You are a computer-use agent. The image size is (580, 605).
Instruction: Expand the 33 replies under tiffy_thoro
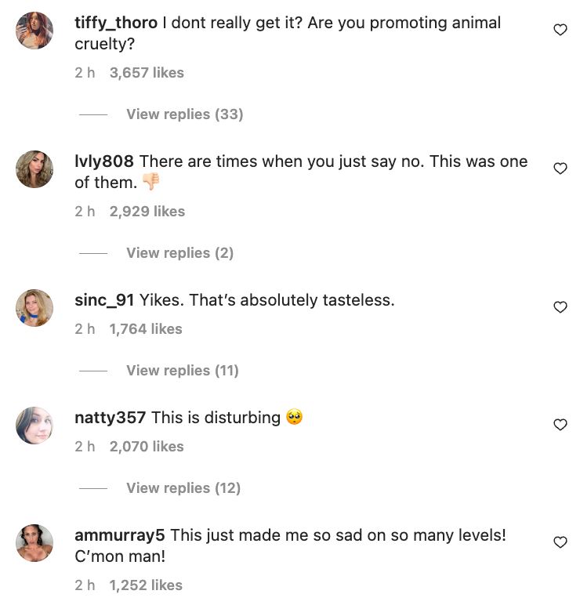point(184,114)
